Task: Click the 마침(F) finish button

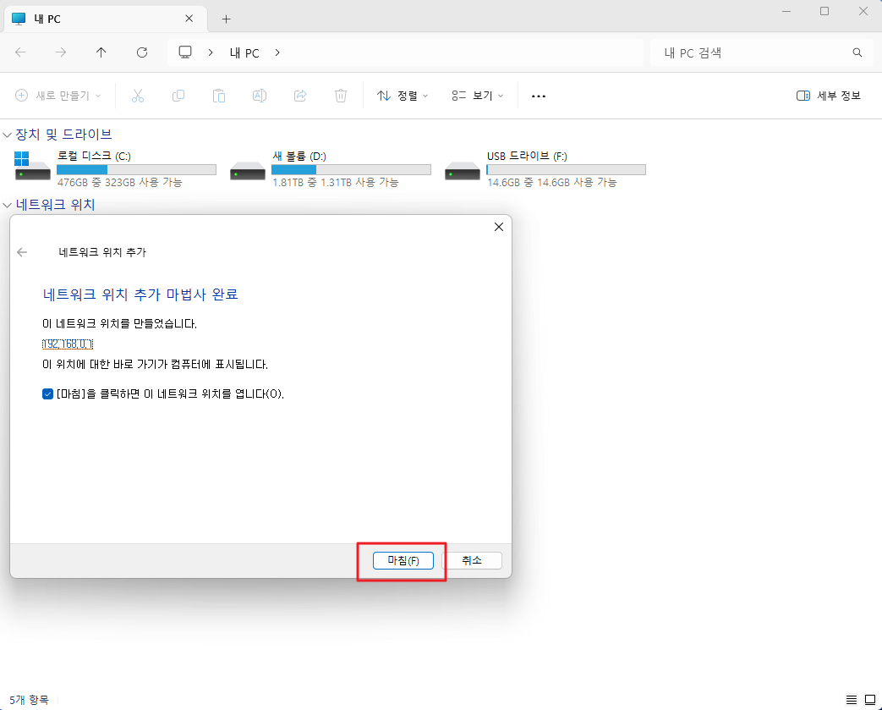Action: pos(403,560)
